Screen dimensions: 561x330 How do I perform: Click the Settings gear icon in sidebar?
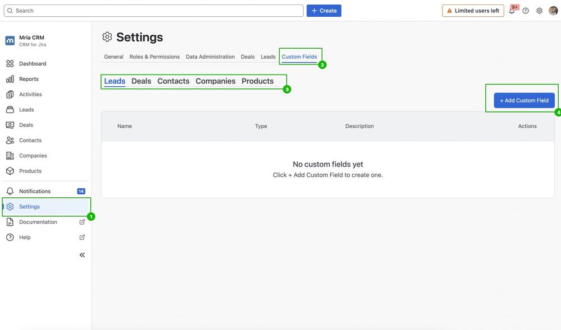10,206
